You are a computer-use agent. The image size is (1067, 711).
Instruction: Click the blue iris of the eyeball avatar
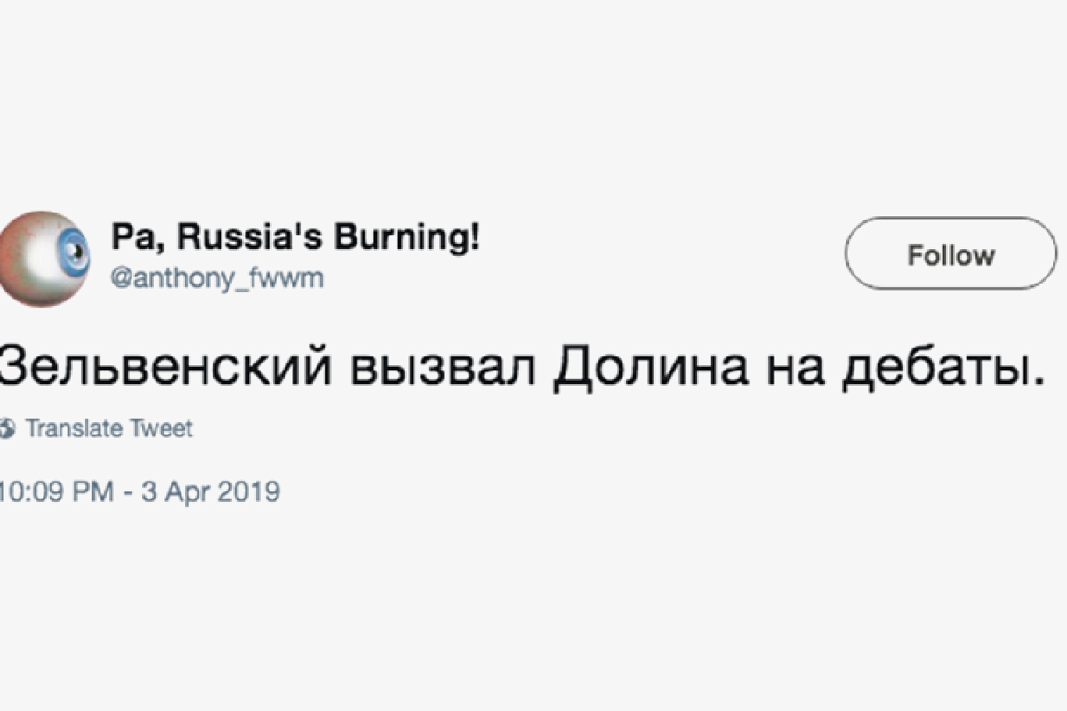point(75,251)
